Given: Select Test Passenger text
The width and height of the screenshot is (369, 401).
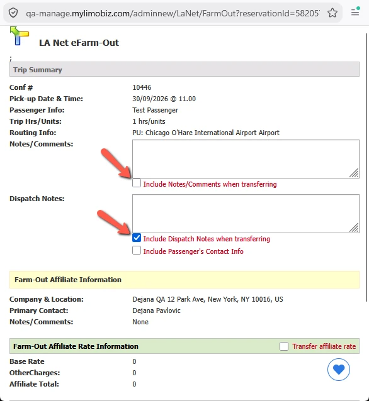Looking at the screenshot, I should [155, 110].
